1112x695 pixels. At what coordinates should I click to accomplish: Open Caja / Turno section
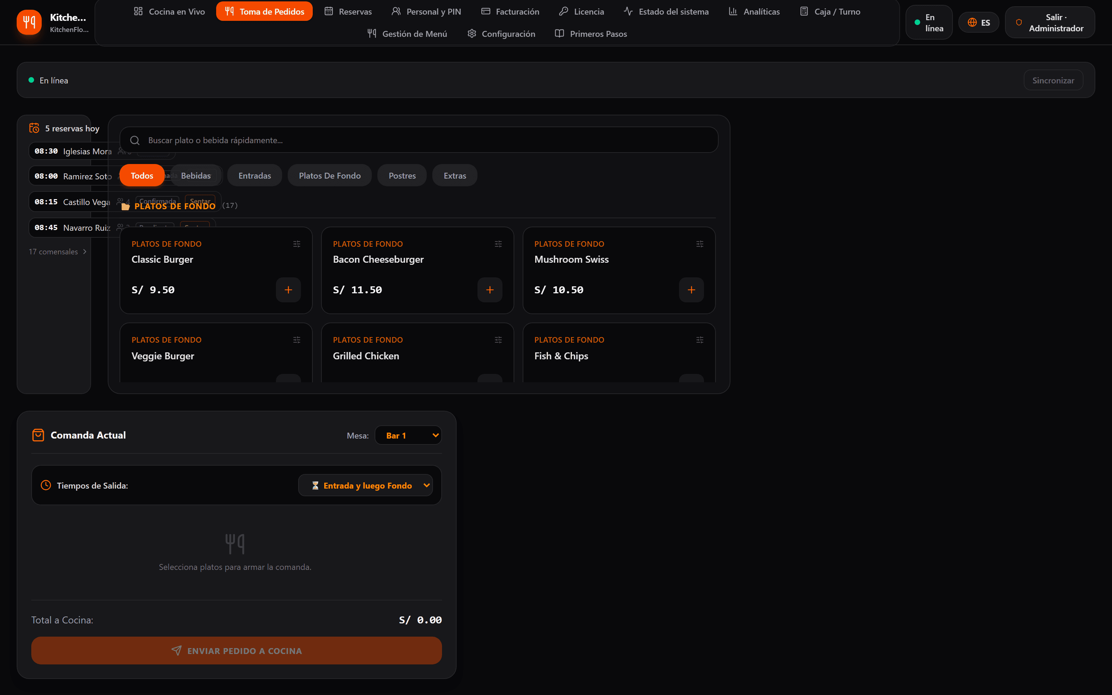(x=830, y=11)
